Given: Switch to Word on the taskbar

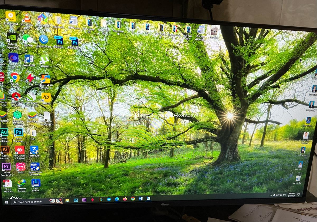Looking at the screenshot, I should (x=141, y=198).
